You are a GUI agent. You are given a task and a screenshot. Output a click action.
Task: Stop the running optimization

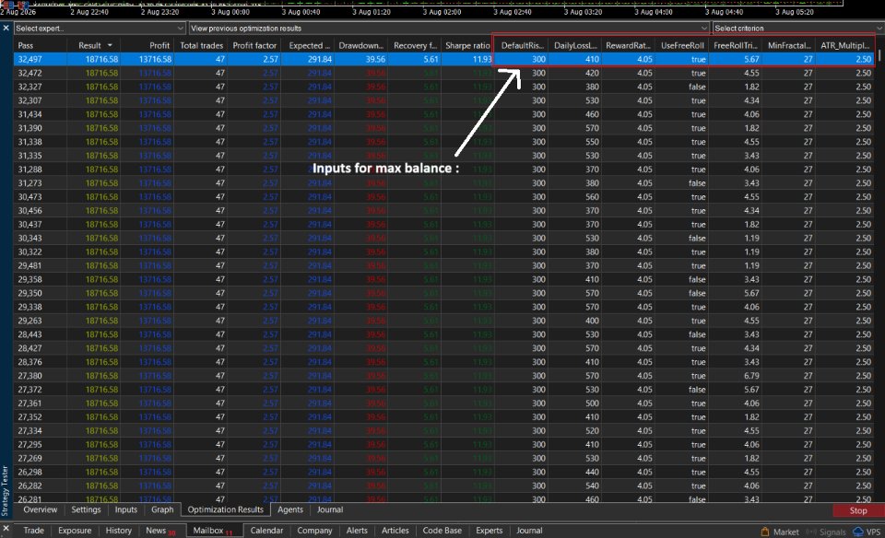(858, 510)
